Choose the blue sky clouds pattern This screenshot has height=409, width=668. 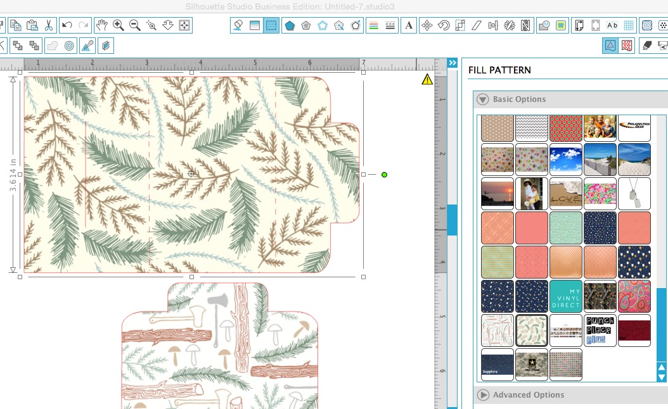[x=566, y=159]
